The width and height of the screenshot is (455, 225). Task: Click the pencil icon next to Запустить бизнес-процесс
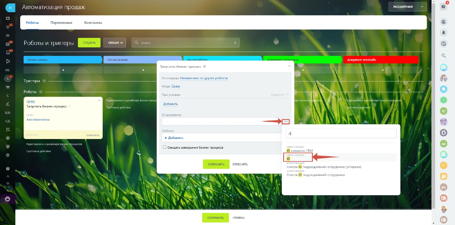coord(70,106)
